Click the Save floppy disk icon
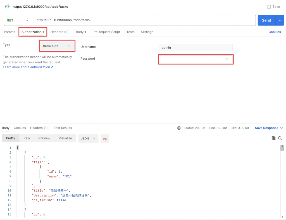The width and height of the screenshot is (286, 220). [269, 7]
